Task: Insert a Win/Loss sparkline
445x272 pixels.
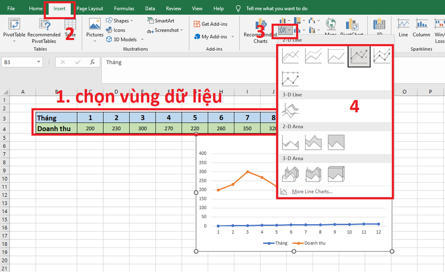Action: (440, 31)
